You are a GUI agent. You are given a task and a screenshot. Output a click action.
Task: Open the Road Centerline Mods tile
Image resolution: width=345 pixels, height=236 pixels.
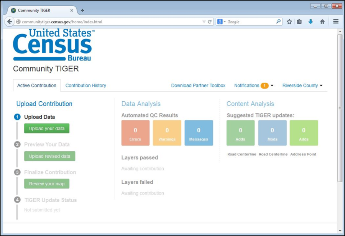coord(273,133)
